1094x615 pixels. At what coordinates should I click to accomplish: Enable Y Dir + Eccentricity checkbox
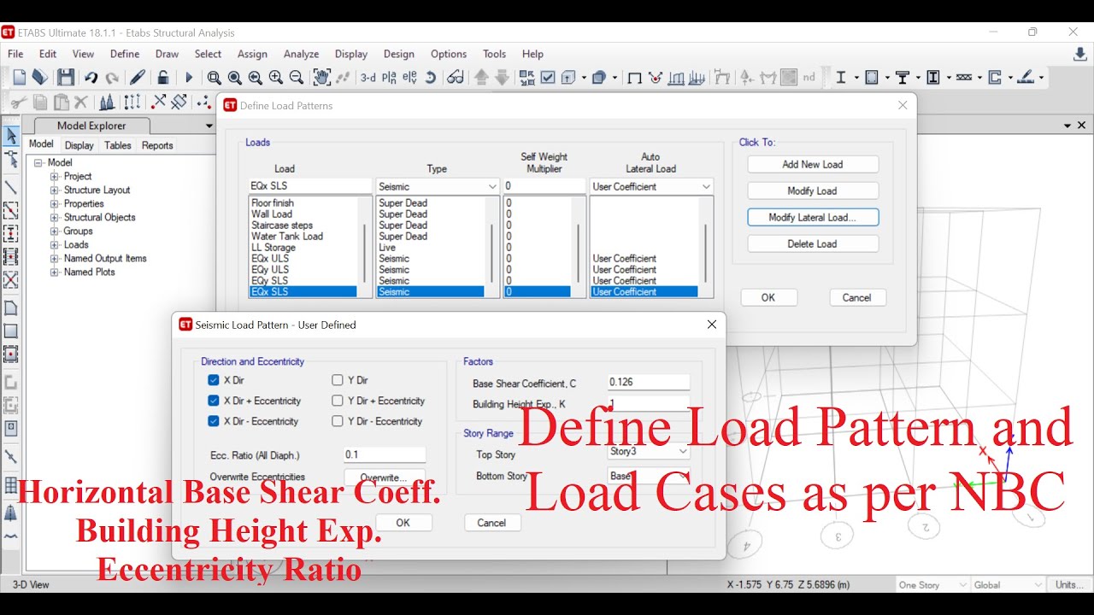338,401
